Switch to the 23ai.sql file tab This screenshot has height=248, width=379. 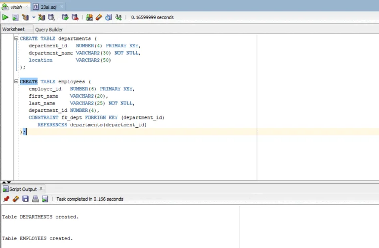click(x=48, y=7)
